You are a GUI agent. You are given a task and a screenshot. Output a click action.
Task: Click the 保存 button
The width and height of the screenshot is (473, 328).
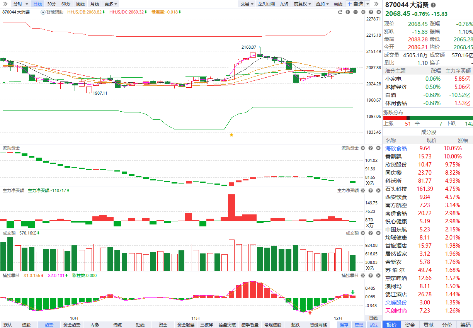[x=344, y=325]
